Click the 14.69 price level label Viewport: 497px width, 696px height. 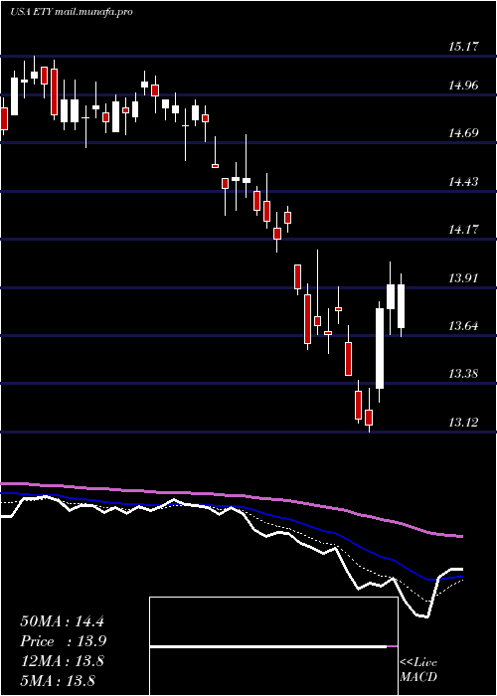(463, 132)
